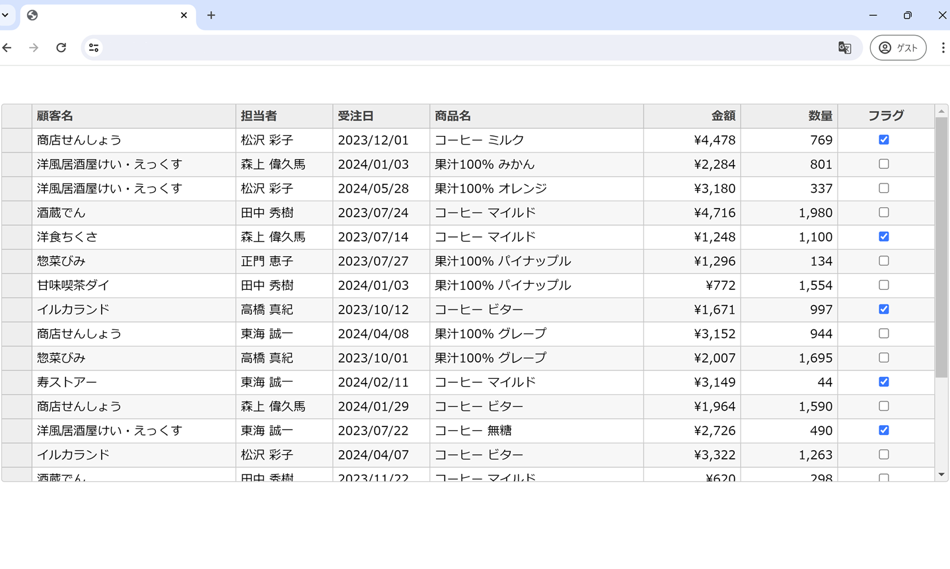This screenshot has width=950, height=569.
Task: Select the quantity cell 1,554
Action: click(789, 285)
